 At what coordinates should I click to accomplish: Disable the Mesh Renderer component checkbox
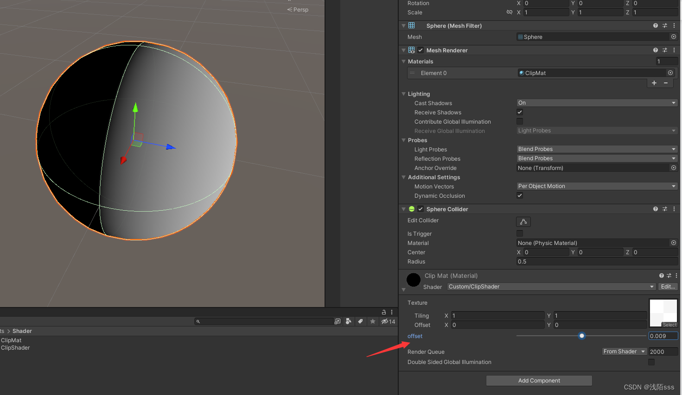tap(420, 50)
